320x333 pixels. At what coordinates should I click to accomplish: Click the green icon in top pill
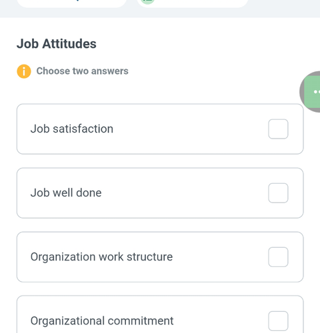148,2
